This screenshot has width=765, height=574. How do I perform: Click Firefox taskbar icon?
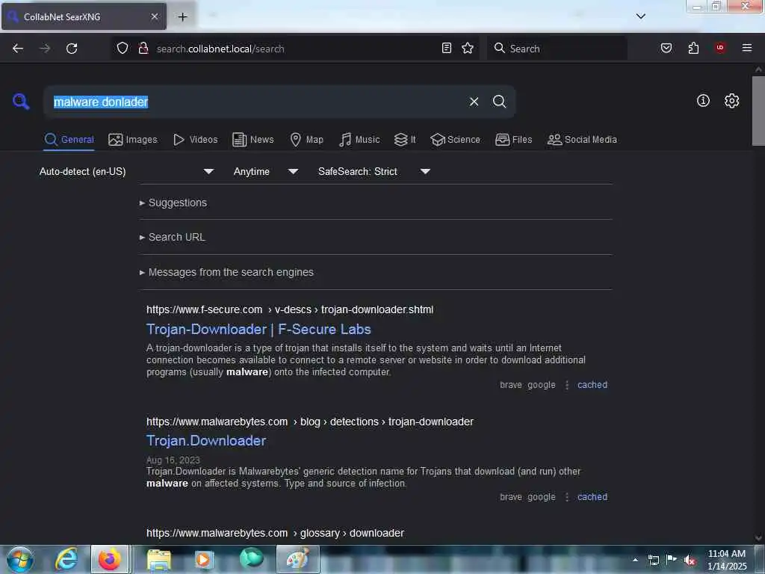pos(110,559)
